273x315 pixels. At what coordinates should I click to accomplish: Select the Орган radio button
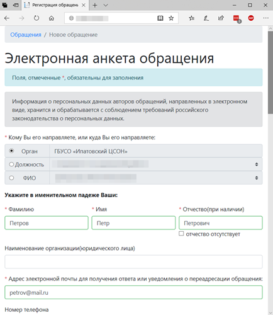[x=11, y=151]
